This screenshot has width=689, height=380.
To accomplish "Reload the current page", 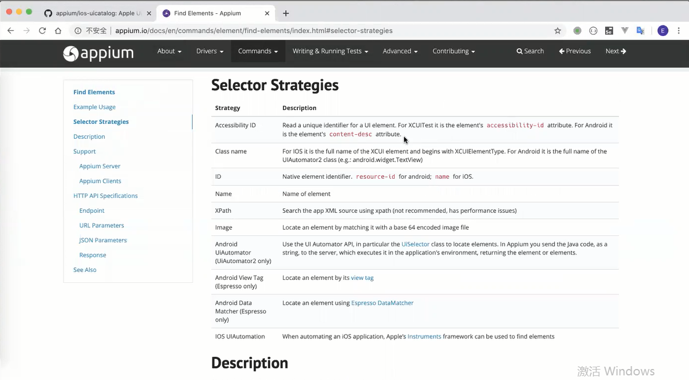I will 42,31.
